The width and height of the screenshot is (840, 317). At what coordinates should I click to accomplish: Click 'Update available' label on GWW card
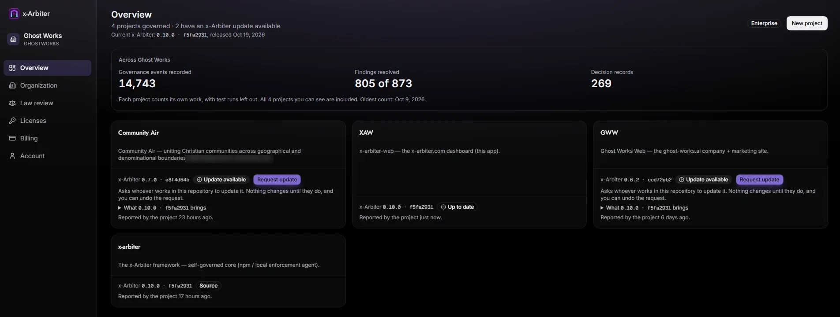tap(707, 180)
